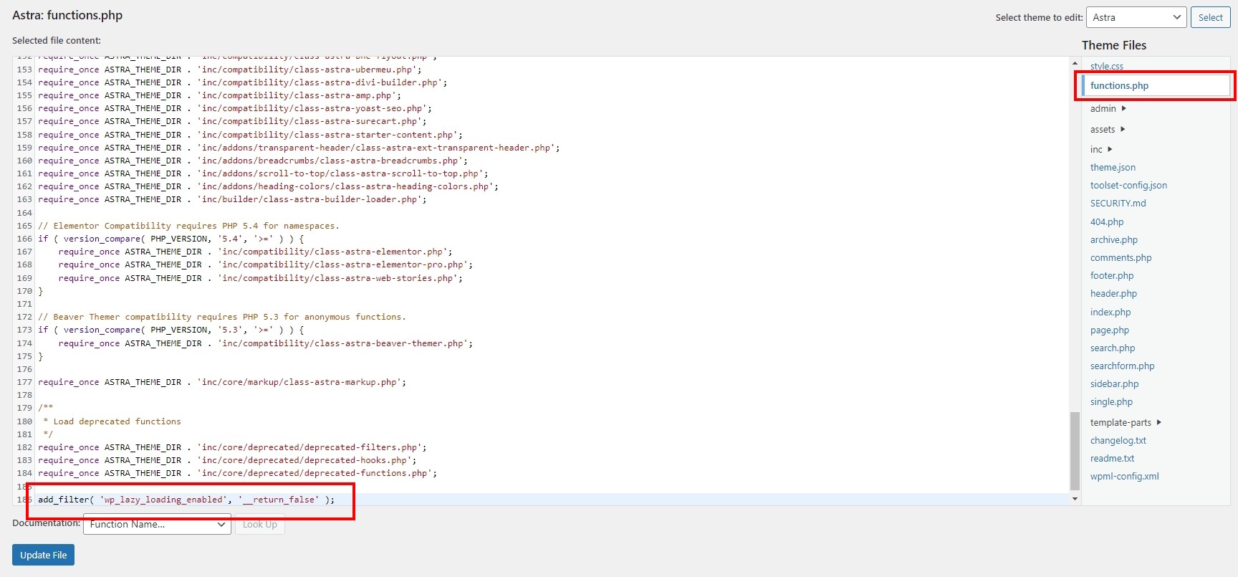Click line requiring class-astra-scroll-to-top.php

[263, 173]
